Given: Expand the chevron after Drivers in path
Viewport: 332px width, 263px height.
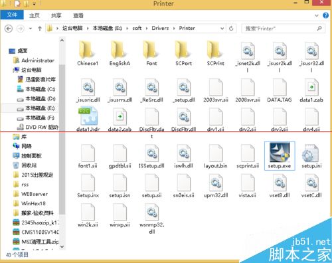Looking at the screenshot, I should pyautogui.click(x=174, y=29).
